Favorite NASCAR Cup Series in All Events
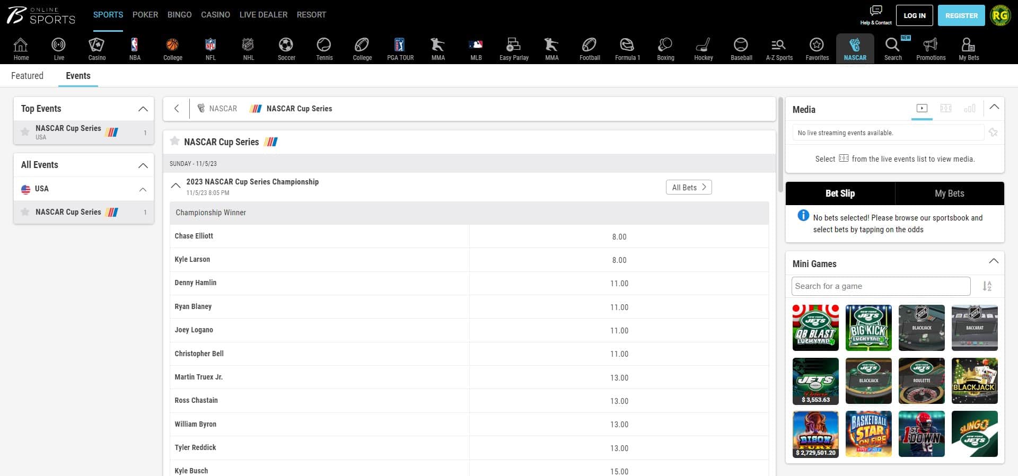This screenshot has height=476, width=1018. pyautogui.click(x=25, y=212)
